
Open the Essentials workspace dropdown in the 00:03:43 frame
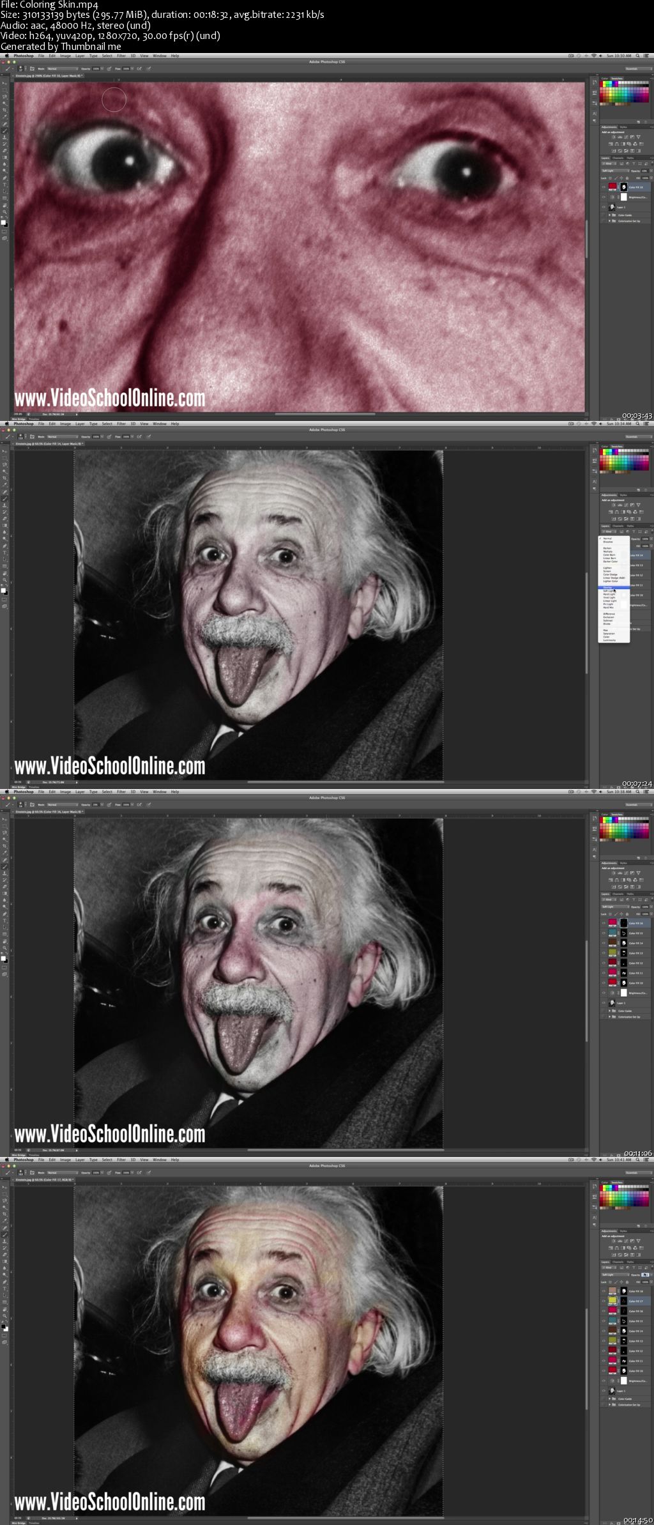point(639,69)
